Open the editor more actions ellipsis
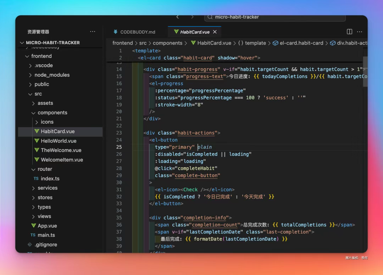The width and height of the screenshot is (383, 275). pyautogui.click(x=360, y=32)
